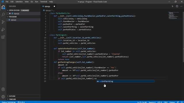Image resolution: width=184 pixels, height=103 pixels.
Task: Click the unsaved dot on the opa.py tab
Action: coord(54,6)
